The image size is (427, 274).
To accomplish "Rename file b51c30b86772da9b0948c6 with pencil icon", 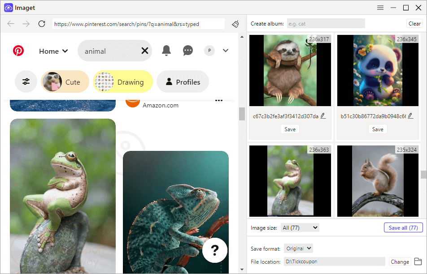I will coord(411,116).
